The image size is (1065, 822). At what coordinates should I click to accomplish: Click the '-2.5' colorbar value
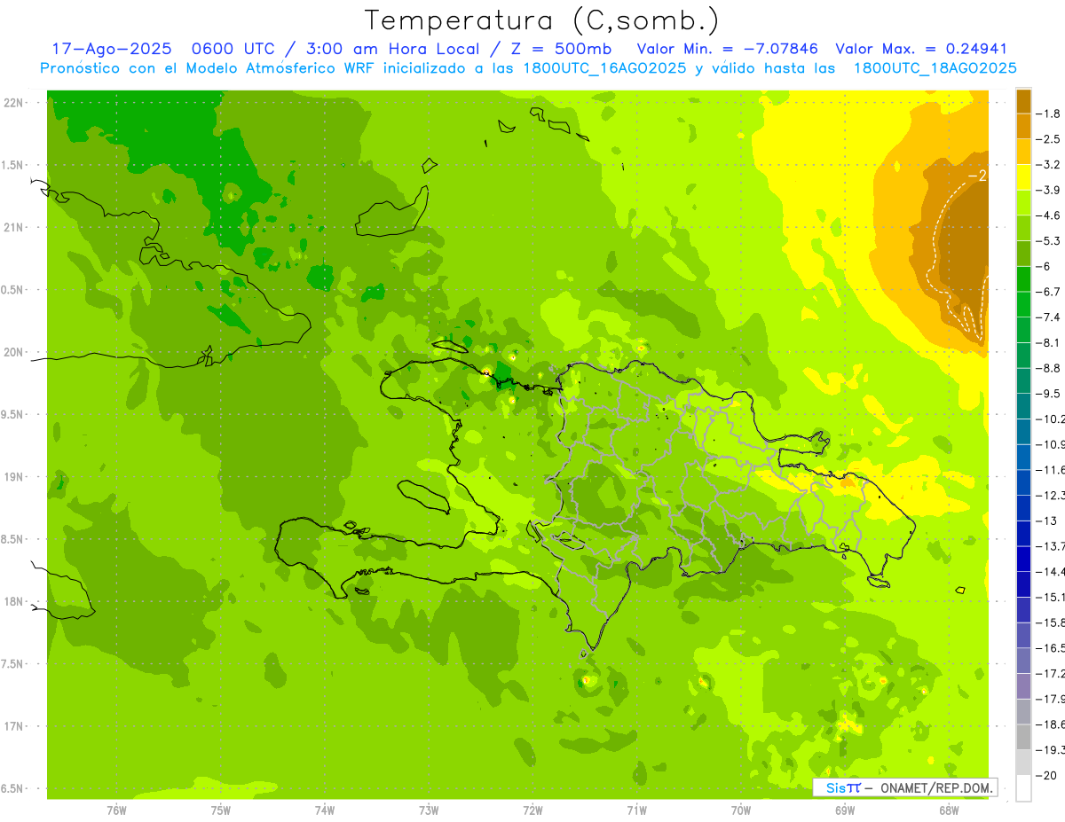tap(1049, 139)
